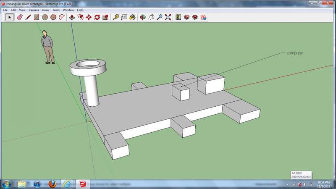The image size is (336, 189).
Task: Activate the Move tool
Action: click(89, 17)
